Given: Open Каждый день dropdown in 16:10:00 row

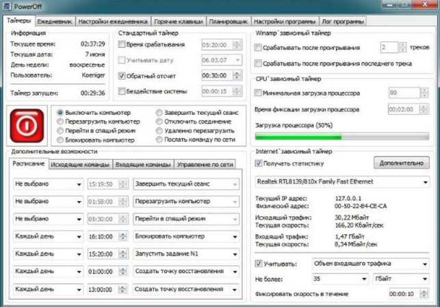Looking at the screenshot, I should click(x=48, y=237).
